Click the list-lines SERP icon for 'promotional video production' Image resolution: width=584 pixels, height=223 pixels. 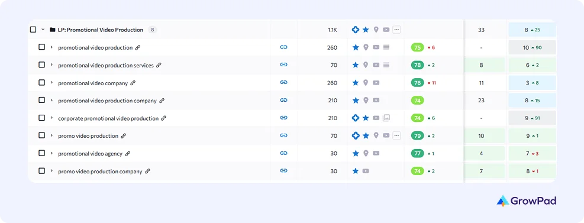pos(386,47)
